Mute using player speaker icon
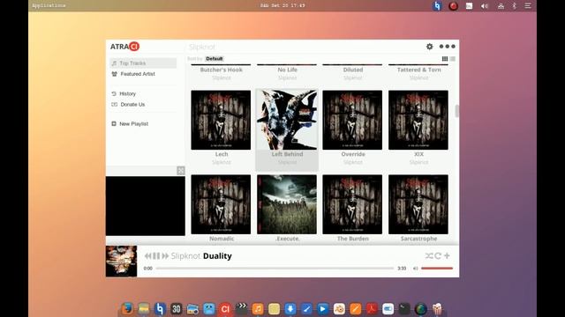This screenshot has width=565, height=317. coord(415,268)
